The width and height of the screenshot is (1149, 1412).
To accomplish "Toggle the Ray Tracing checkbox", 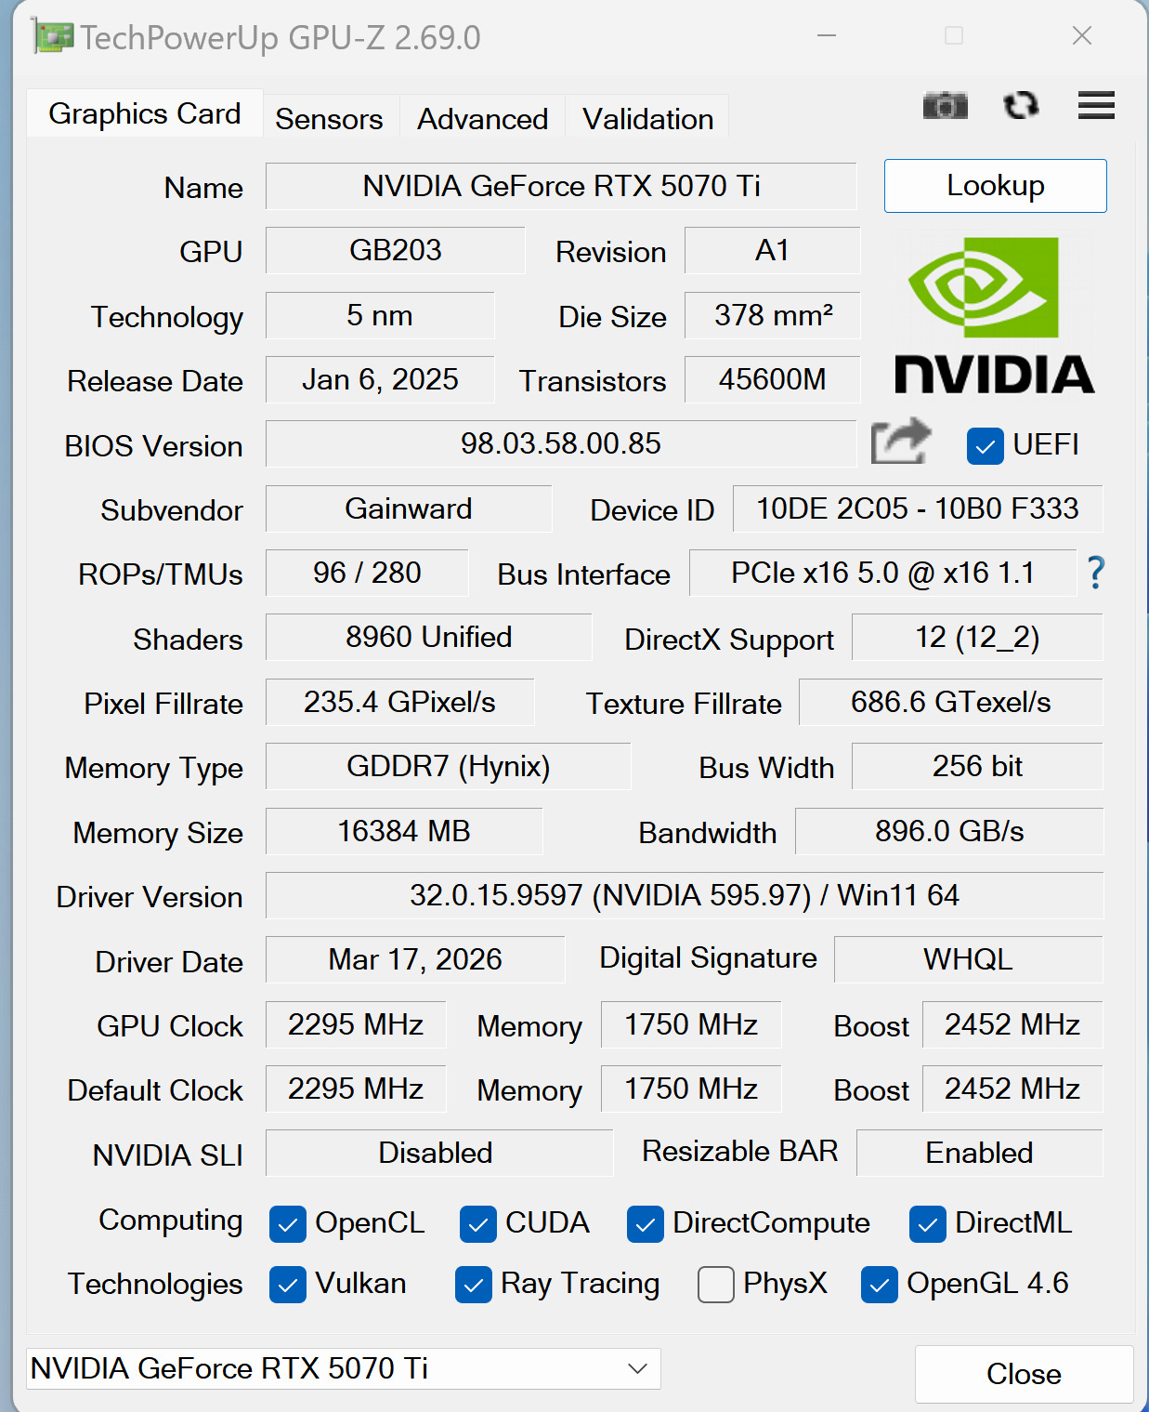I will point(474,1285).
